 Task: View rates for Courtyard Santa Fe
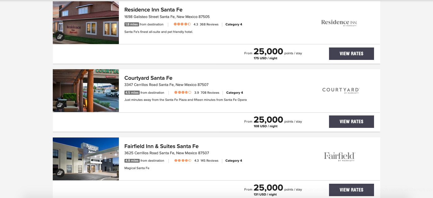(351, 122)
